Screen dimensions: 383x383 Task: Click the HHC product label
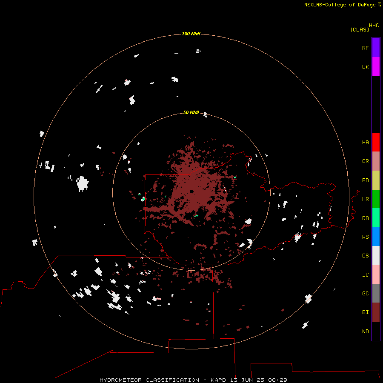click(x=374, y=26)
